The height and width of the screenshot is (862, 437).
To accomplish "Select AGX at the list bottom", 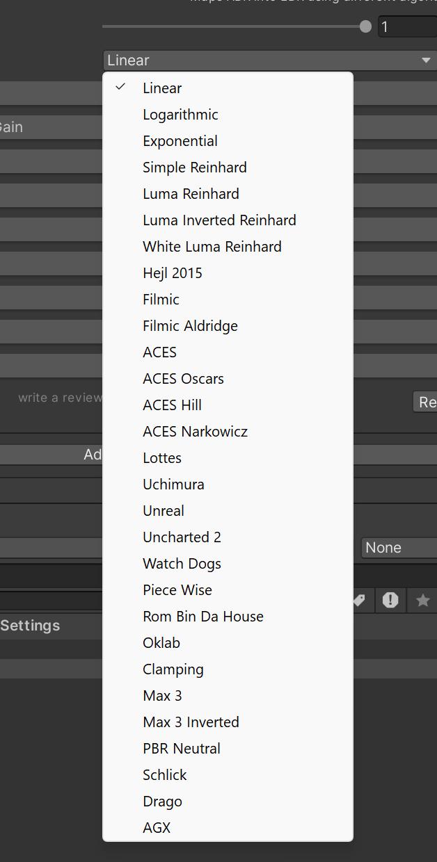I will click(157, 828).
